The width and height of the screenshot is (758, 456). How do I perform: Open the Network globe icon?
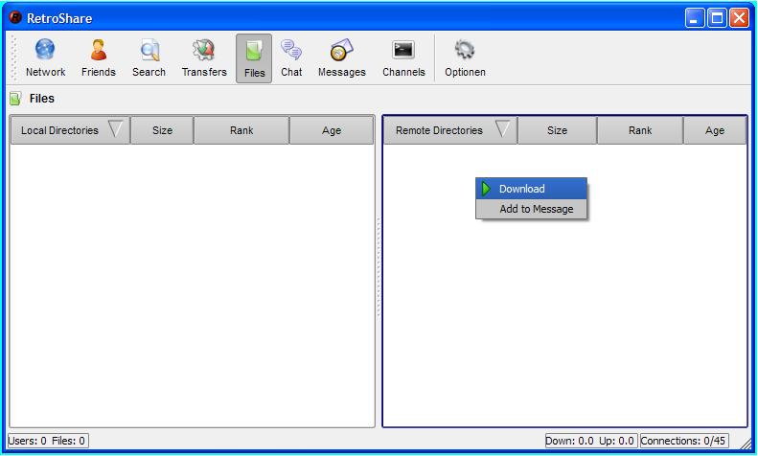[45, 50]
